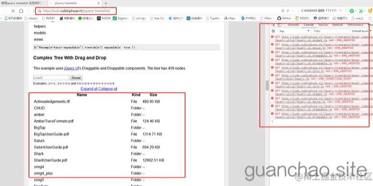Open the GitHub bookmark
The image size is (373, 186).
click(284, 18)
